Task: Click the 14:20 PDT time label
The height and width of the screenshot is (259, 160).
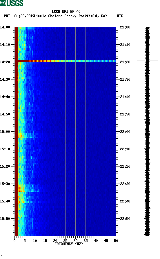Action: tap(5, 62)
